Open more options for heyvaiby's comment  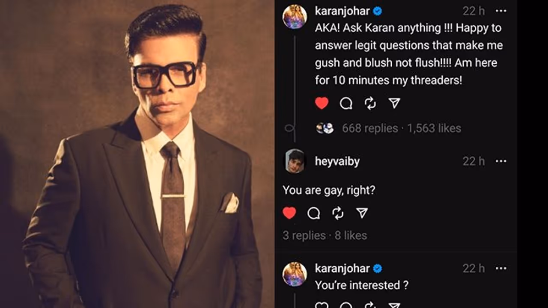click(501, 161)
